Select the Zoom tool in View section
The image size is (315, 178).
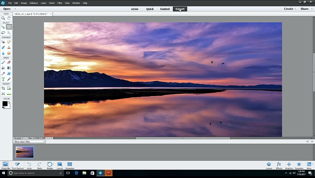(3, 18)
